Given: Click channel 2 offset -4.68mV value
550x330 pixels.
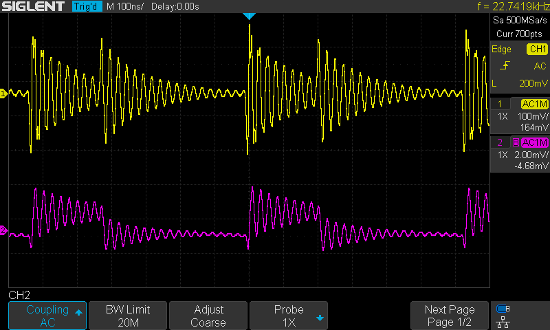Looking at the screenshot, I should pyautogui.click(x=531, y=166).
